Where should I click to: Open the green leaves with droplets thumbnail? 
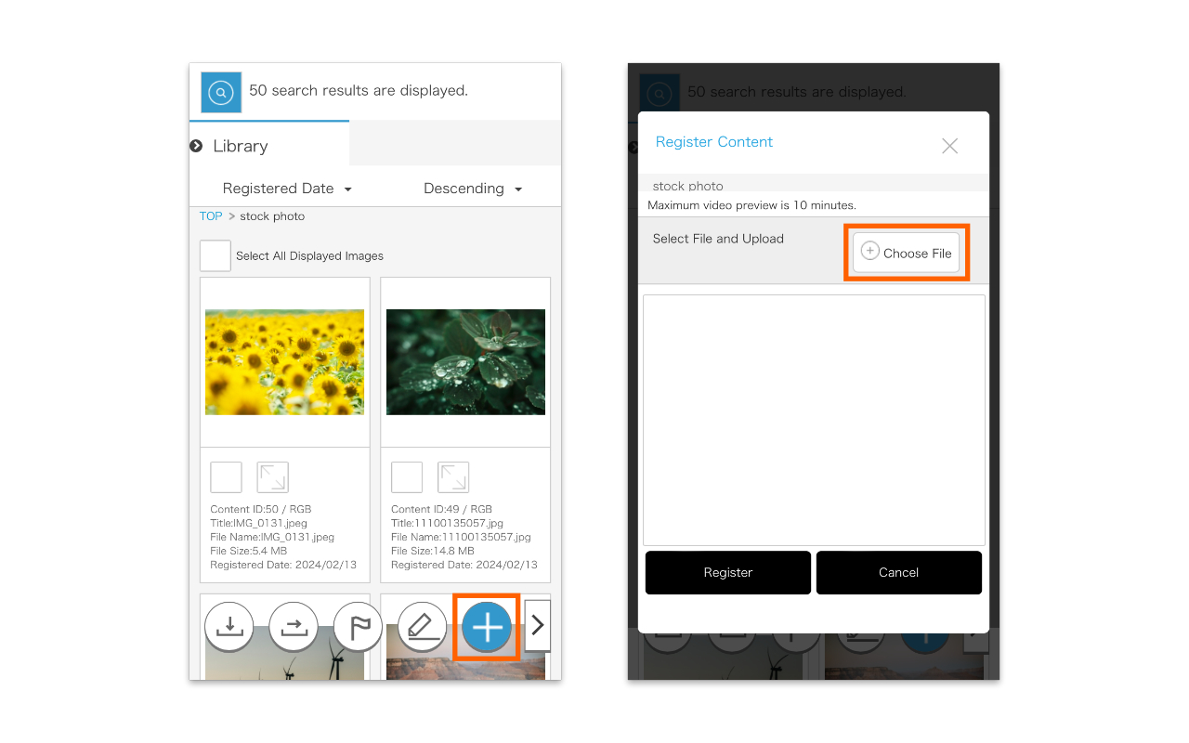[x=465, y=362]
